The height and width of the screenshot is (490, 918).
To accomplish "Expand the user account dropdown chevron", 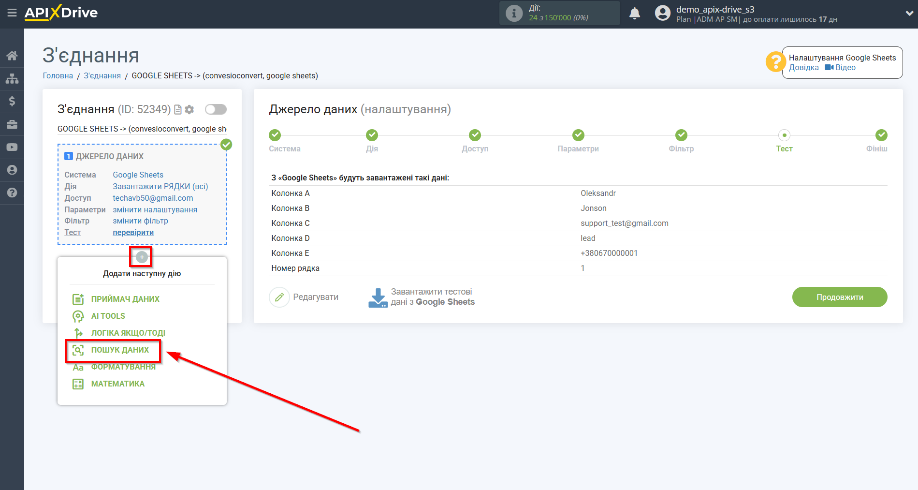I will (x=909, y=14).
